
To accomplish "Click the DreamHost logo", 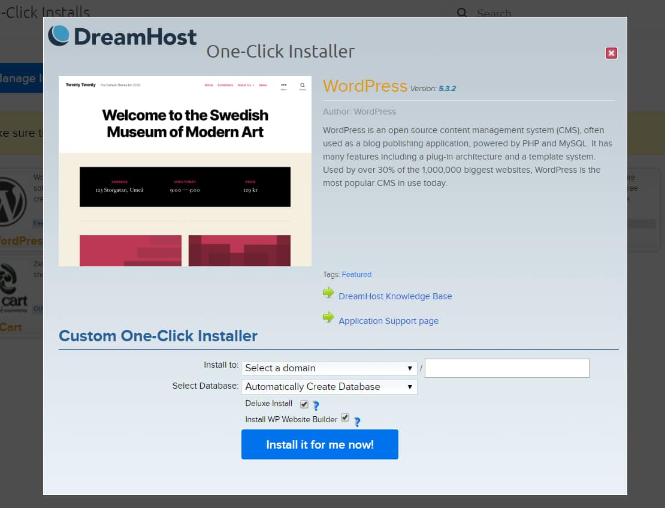I will click(122, 36).
